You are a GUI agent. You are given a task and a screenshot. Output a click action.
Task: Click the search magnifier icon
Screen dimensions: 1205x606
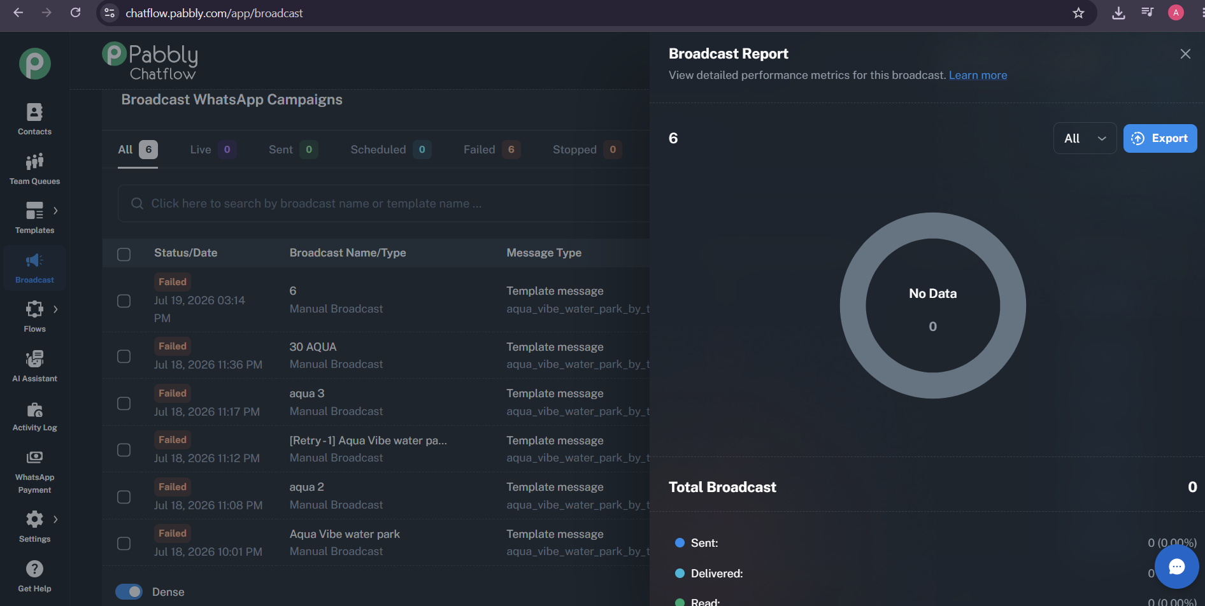(137, 204)
